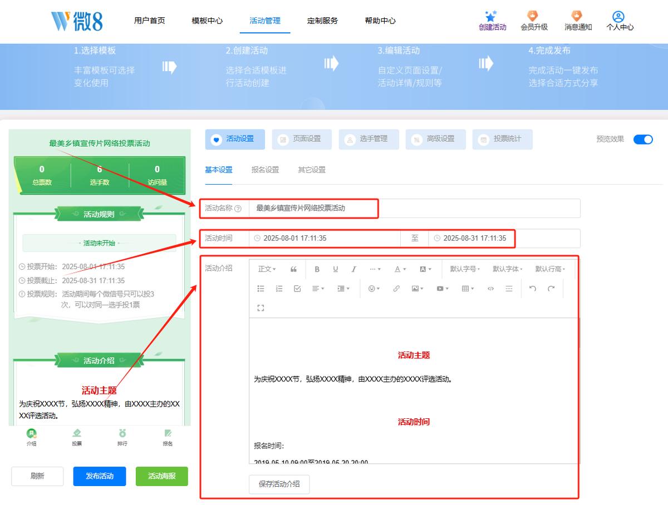Open the font color dropdown
Viewport: 668px width, 505px height.
(x=400, y=269)
